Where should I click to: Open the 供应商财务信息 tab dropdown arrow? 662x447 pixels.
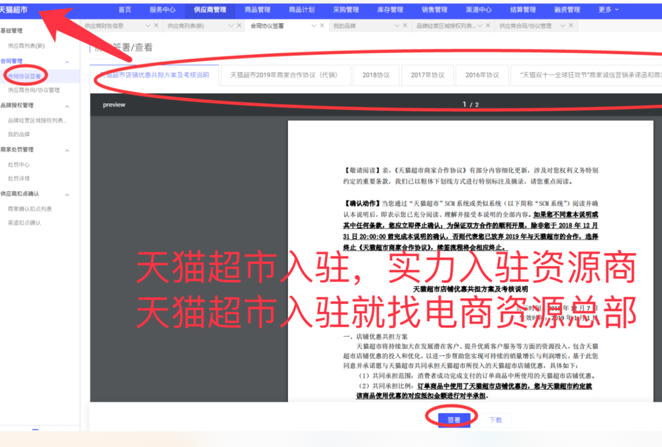[x=148, y=26]
